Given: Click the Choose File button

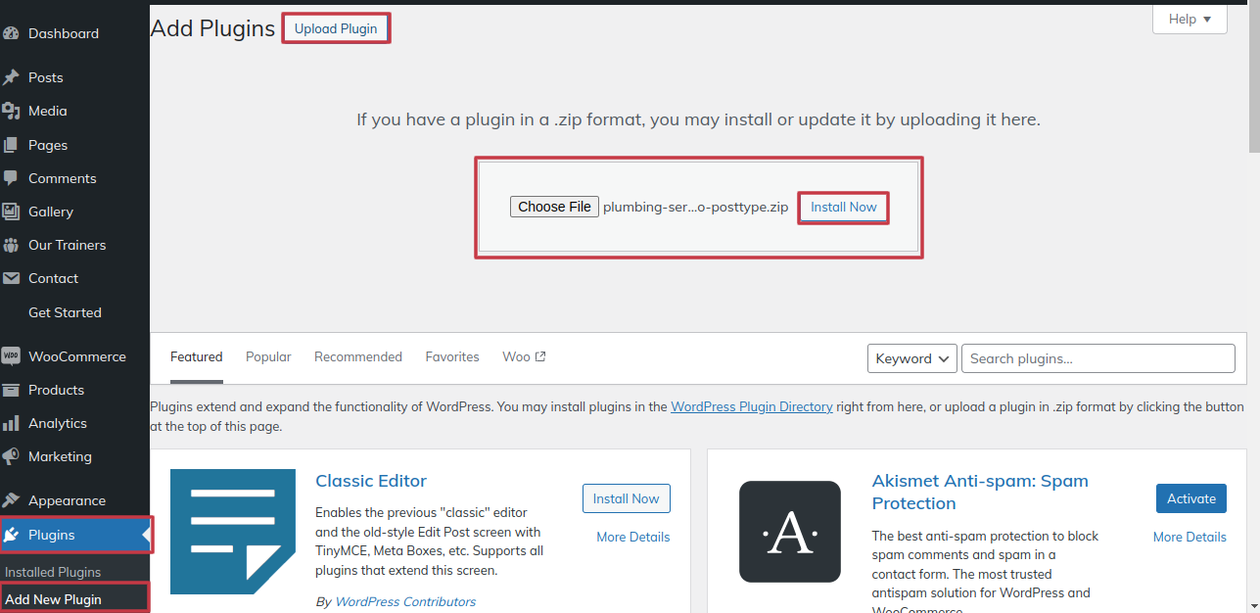Looking at the screenshot, I should tap(554, 207).
